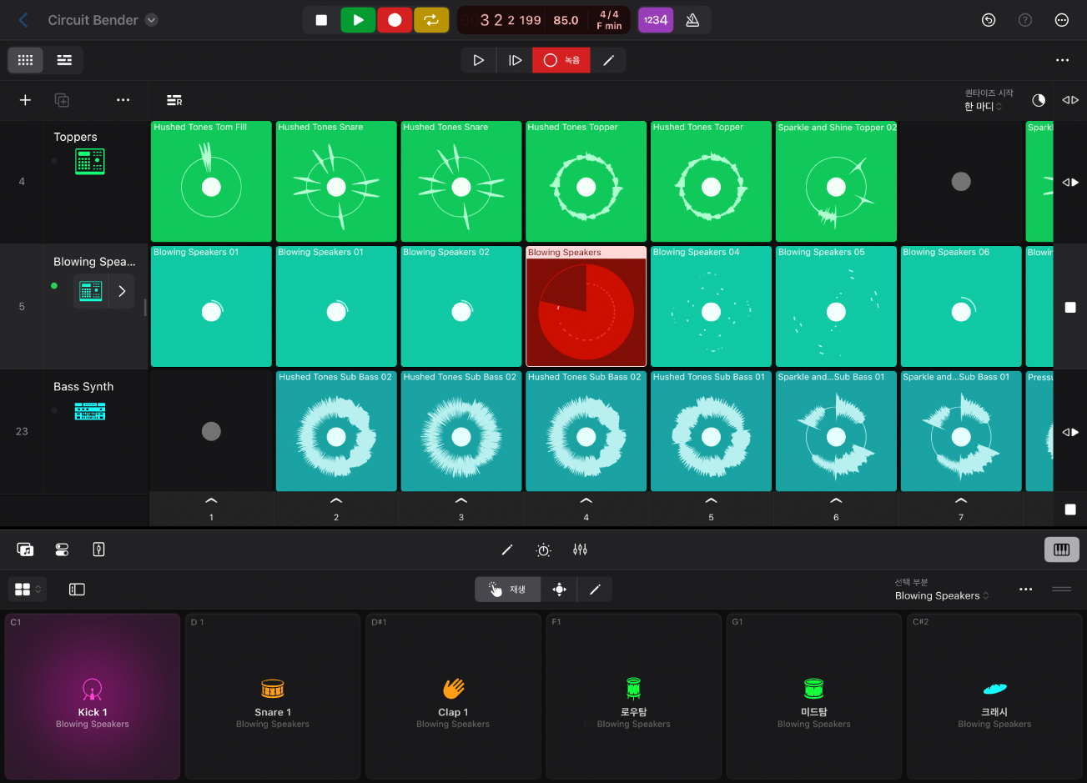Go back with the blue chevron

23,20
